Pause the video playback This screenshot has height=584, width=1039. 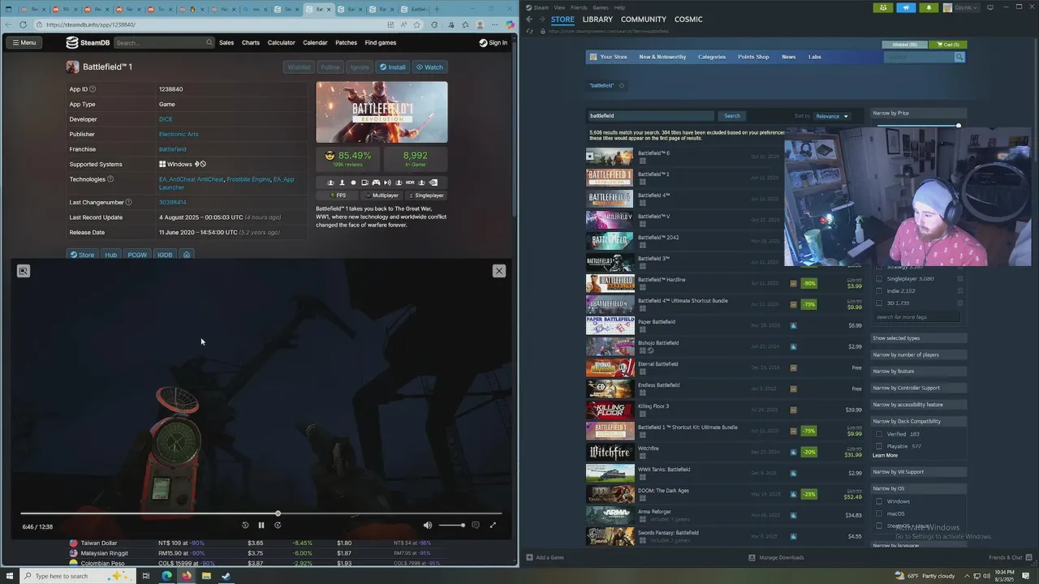point(261,526)
